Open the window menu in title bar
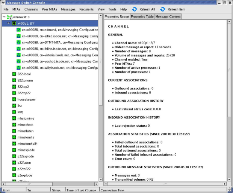 pos(3,3)
